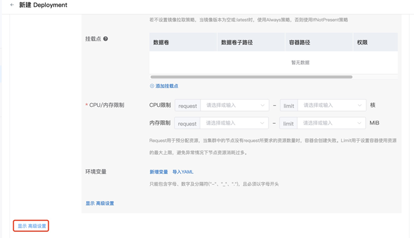Open the help tooltip icon next to 挂载点
414x238 pixels.
pos(106,39)
